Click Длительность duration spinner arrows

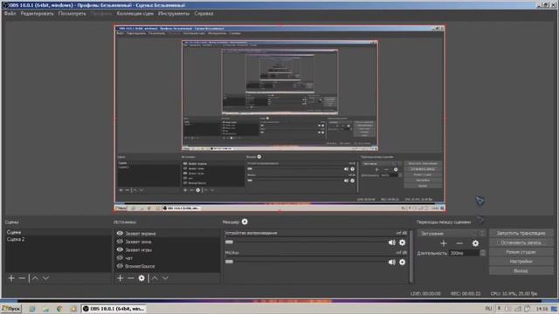[483, 253]
